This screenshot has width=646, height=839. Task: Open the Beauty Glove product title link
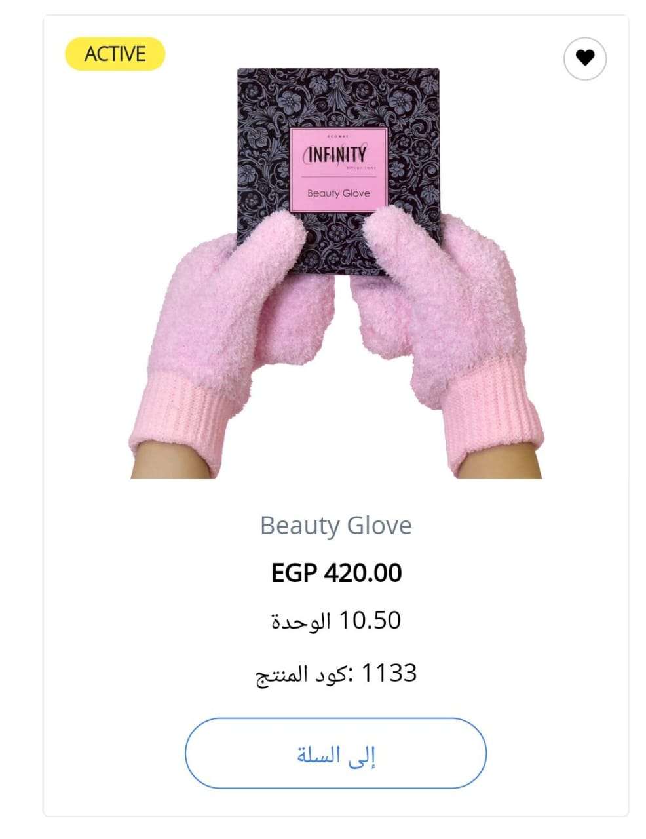[336, 526]
